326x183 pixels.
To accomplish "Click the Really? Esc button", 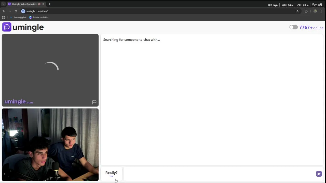I will (x=112, y=174).
